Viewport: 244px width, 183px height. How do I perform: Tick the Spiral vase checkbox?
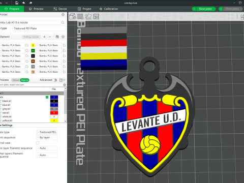point(38,143)
